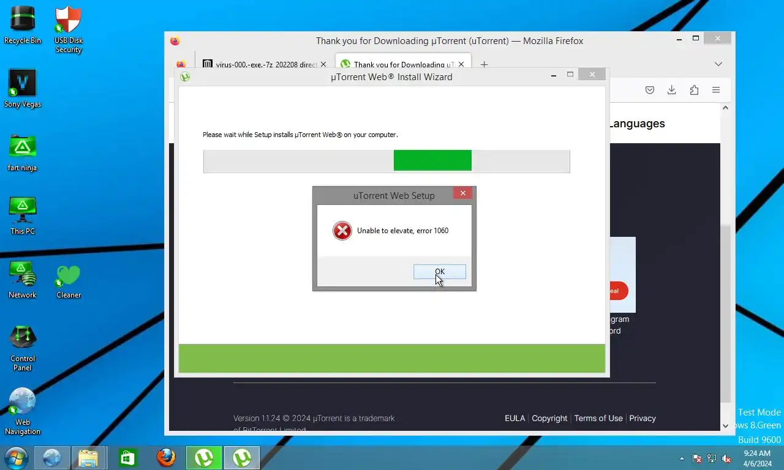Open Recycle Bin desktop icon
Screen dimensions: 784x470
[x=23, y=25]
